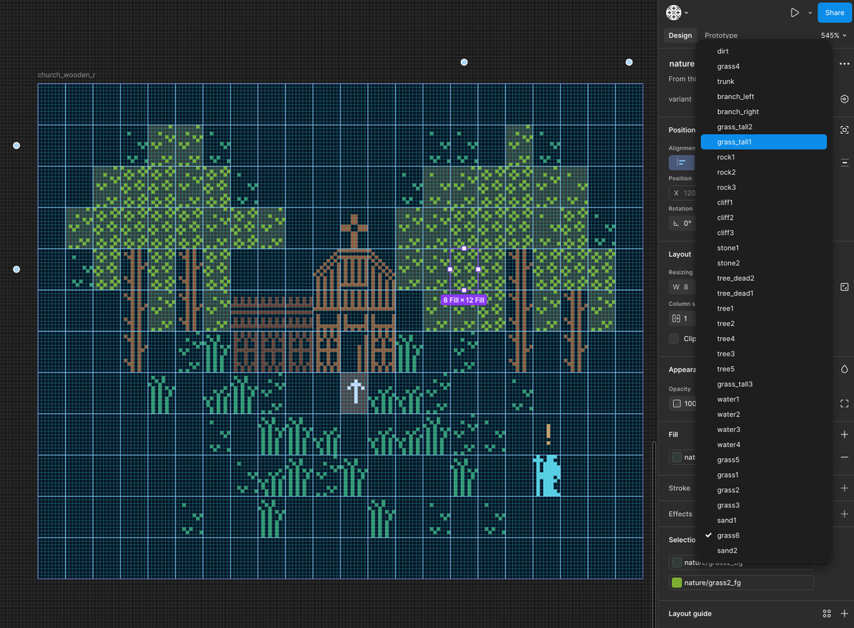Pick tree_dead1 from the dropdown list
Screen dimensions: 854x628
pos(764,293)
